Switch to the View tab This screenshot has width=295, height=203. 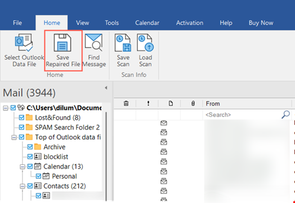pos(82,23)
